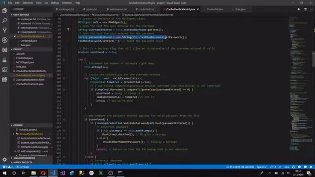
Task: Open the File menu
Action: coord(10,3)
